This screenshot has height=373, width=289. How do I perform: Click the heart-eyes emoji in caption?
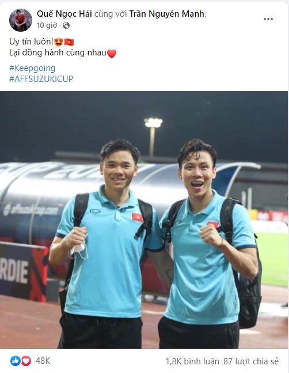pos(59,42)
